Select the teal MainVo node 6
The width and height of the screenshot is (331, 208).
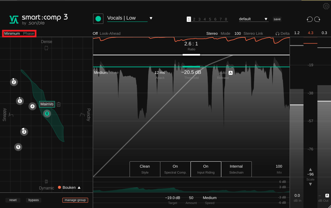tap(47, 114)
